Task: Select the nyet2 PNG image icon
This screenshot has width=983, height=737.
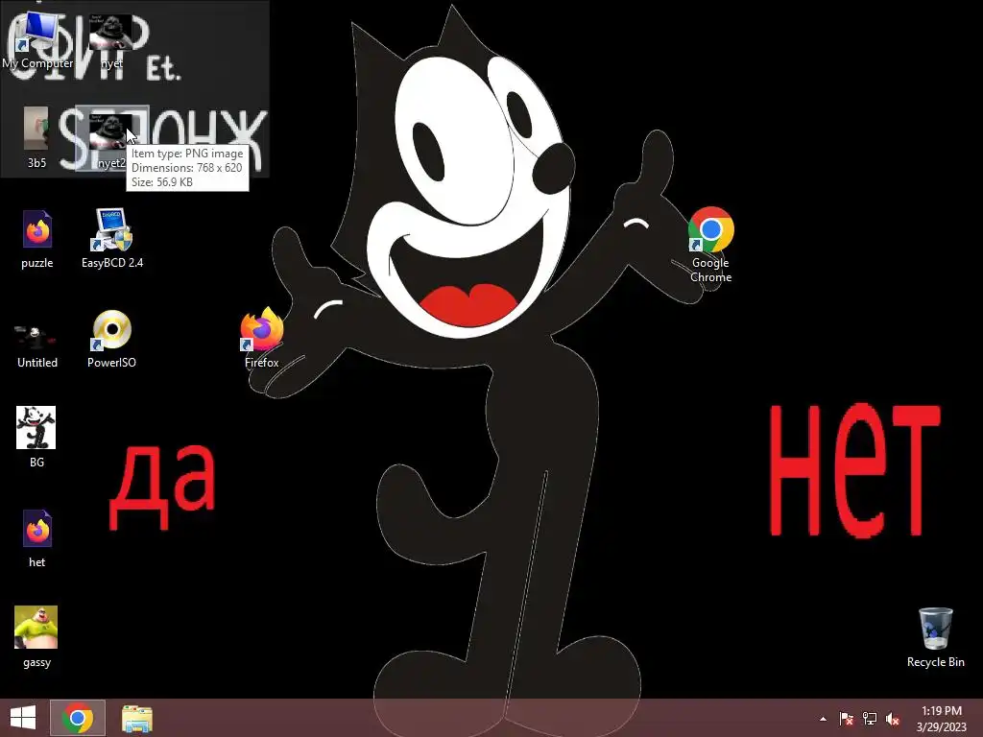Action: 111,139
